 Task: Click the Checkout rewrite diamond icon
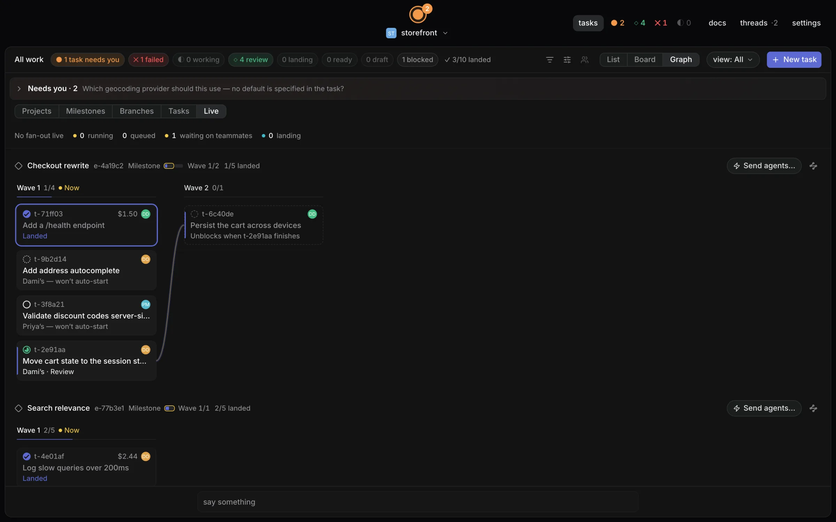click(x=18, y=166)
